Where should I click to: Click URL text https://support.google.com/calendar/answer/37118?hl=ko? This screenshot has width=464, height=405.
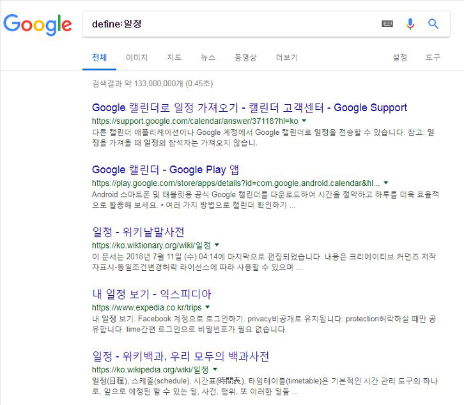tap(195, 121)
